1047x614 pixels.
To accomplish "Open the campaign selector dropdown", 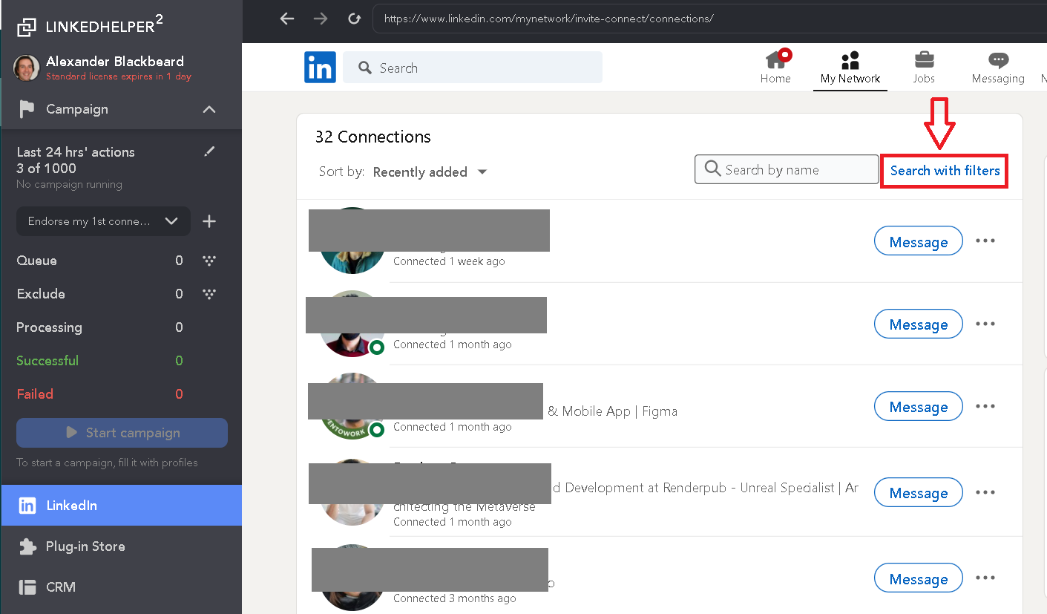I will pyautogui.click(x=103, y=221).
